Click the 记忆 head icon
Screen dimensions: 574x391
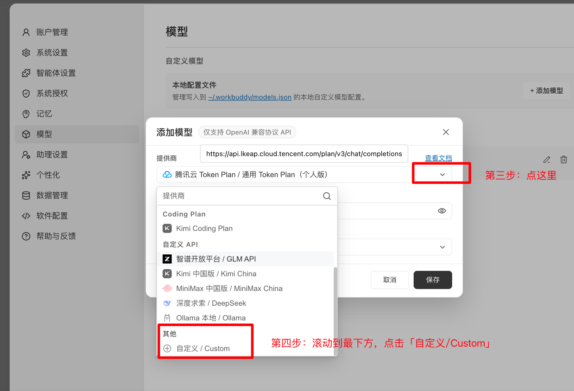click(26, 114)
